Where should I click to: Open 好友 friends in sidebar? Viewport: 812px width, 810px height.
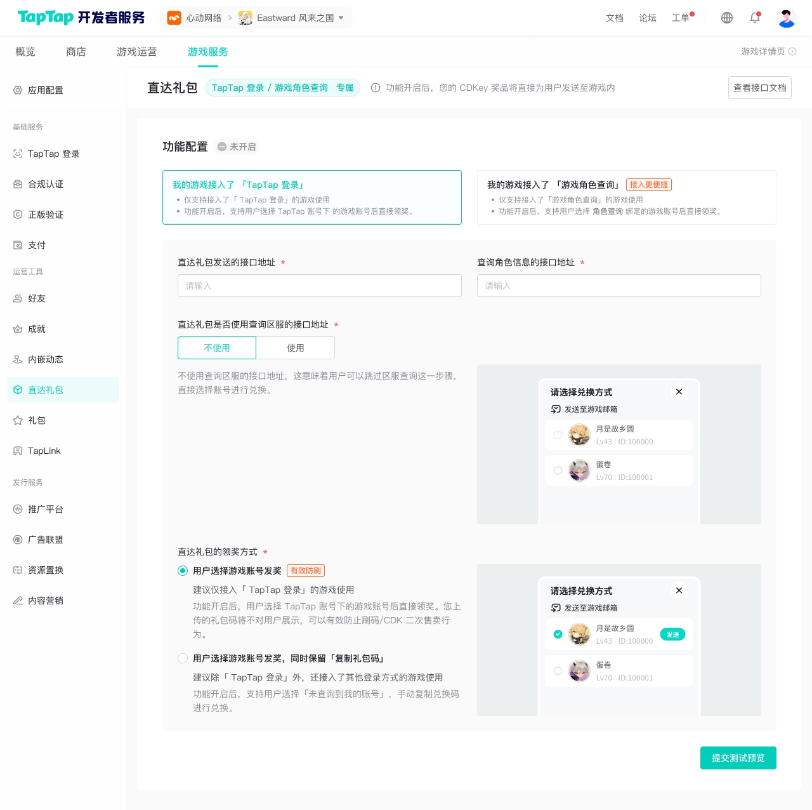(37, 298)
